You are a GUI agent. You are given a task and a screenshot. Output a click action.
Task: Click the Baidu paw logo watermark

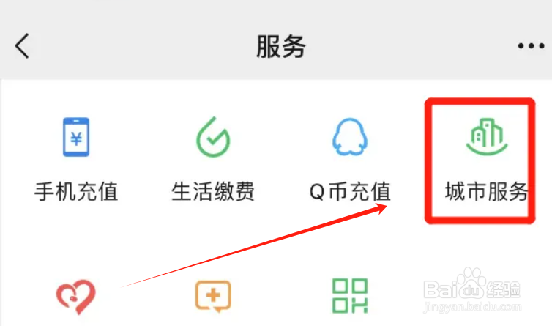click(470, 284)
